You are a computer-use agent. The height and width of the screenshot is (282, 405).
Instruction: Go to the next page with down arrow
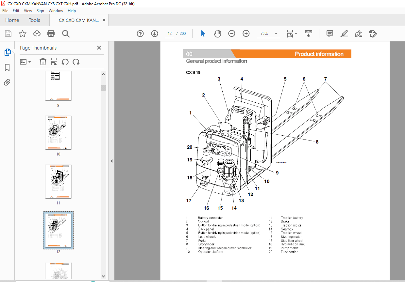(154, 33)
